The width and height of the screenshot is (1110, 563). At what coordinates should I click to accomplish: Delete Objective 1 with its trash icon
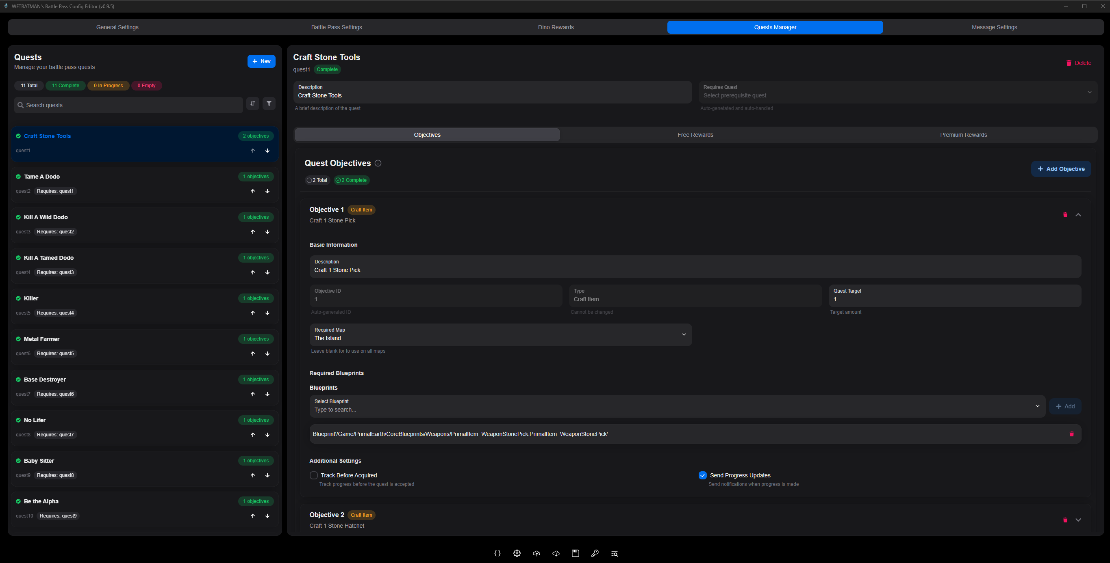click(x=1065, y=215)
